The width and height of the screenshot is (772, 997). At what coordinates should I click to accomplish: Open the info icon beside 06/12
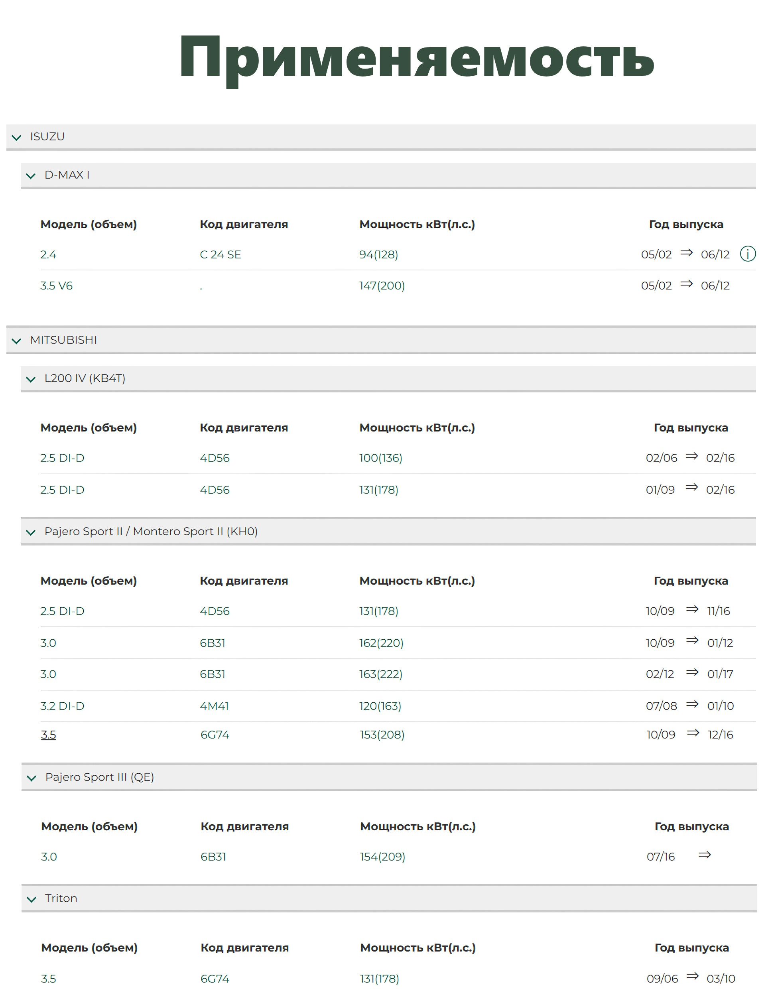747,253
